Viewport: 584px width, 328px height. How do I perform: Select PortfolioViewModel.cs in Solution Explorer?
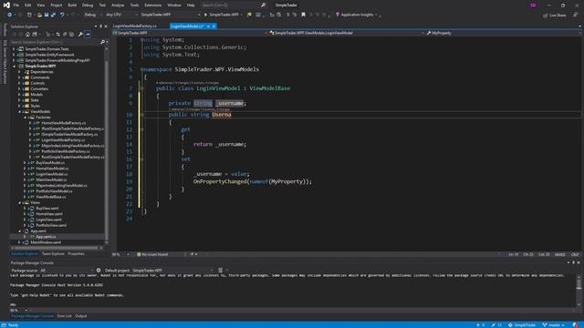pyautogui.click(x=54, y=191)
